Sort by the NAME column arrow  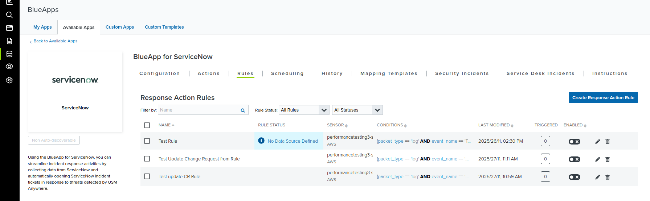[173, 125]
